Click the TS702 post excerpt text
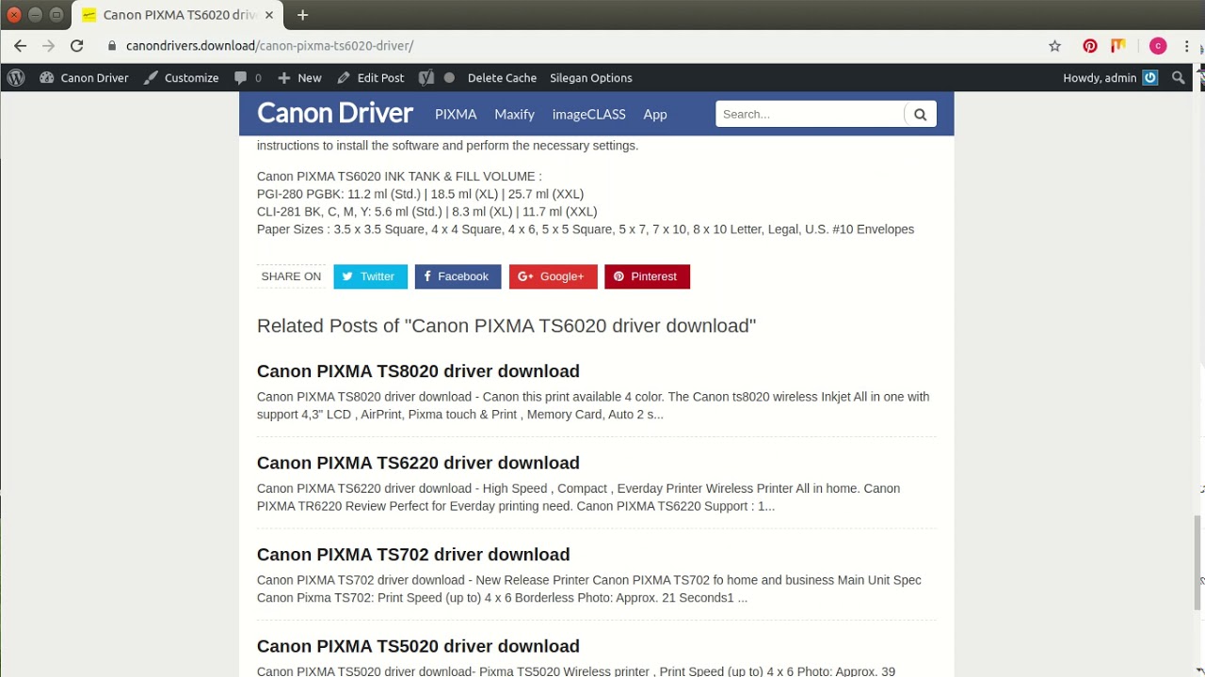Image resolution: width=1205 pixels, height=677 pixels. click(x=589, y=589)
